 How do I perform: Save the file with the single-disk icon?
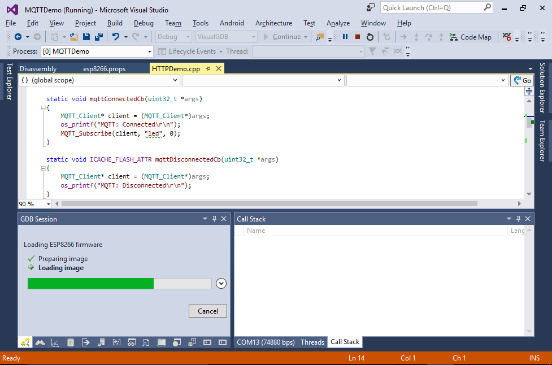click(x=86, y=37)
